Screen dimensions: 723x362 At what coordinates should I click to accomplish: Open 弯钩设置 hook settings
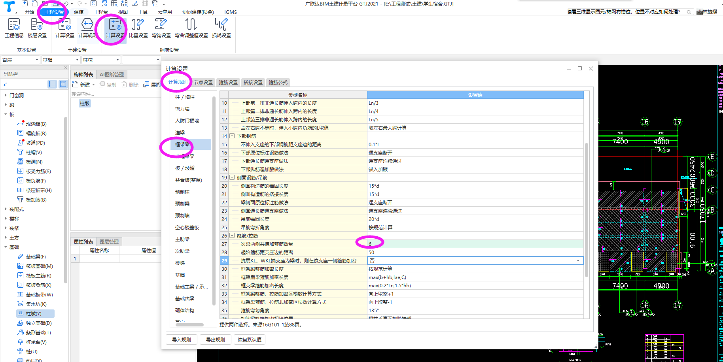tap(161, 28)
